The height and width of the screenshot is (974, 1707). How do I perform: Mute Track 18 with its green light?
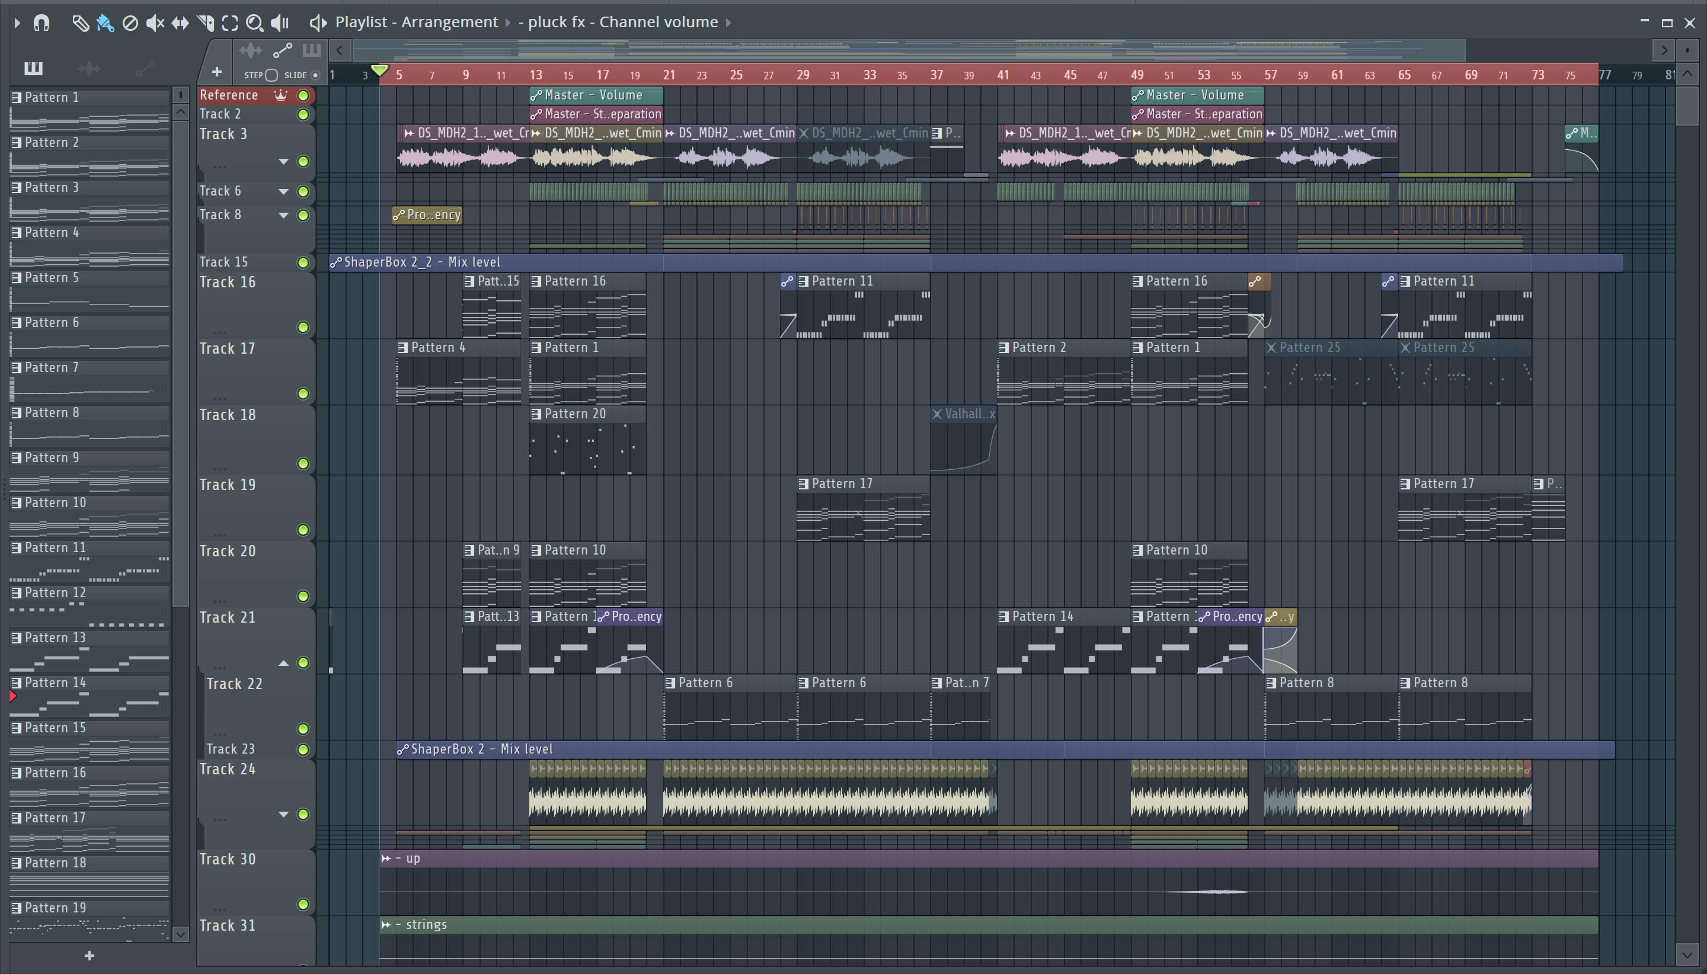point(303,463)
